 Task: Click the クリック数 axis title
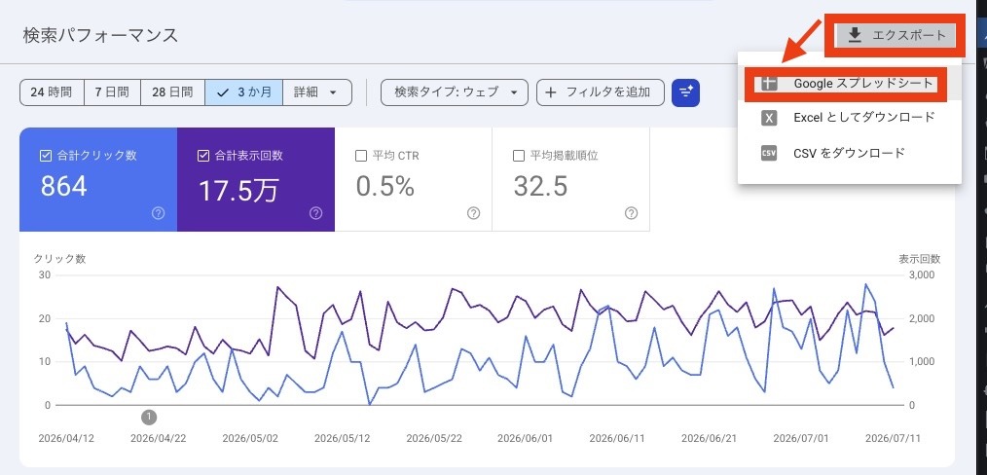pos(59,259)
